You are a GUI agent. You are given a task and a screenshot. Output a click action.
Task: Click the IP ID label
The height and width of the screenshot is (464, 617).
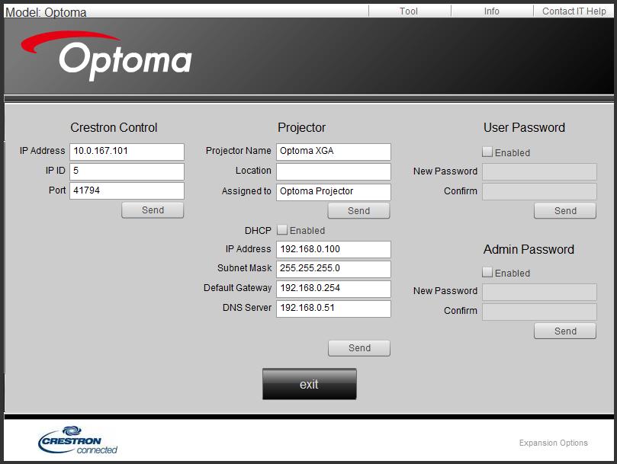(x=55, y=170)
